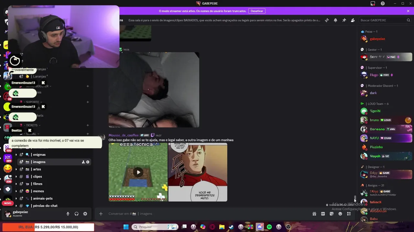This screenshot has height=232, width=414.
Task: Click the Buscar GABEPEIXE search field
Action: point(385,20)
